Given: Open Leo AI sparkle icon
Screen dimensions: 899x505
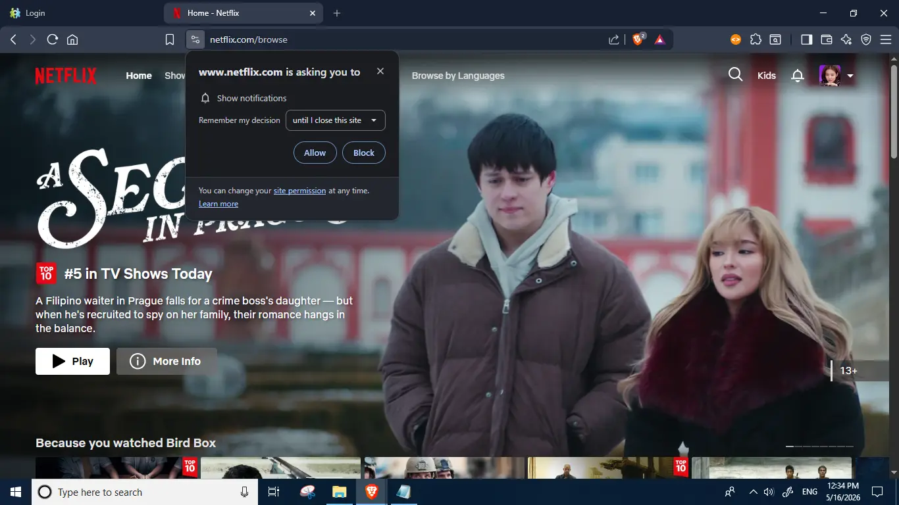Looking at the screenshot, I should 846,39.
